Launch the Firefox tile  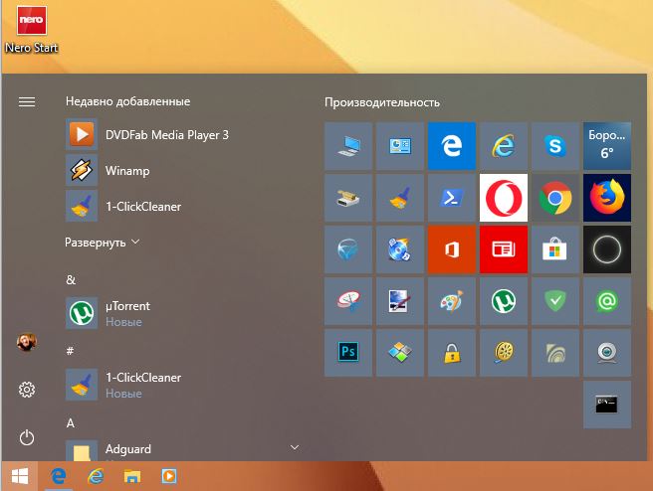[607, 198]
